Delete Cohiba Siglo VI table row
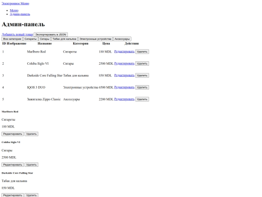Screen dimensions: 262x197 point(142,64)
